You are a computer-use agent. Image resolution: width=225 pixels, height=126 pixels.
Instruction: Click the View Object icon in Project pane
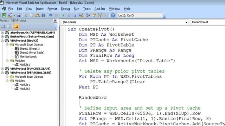pos(9,27)
